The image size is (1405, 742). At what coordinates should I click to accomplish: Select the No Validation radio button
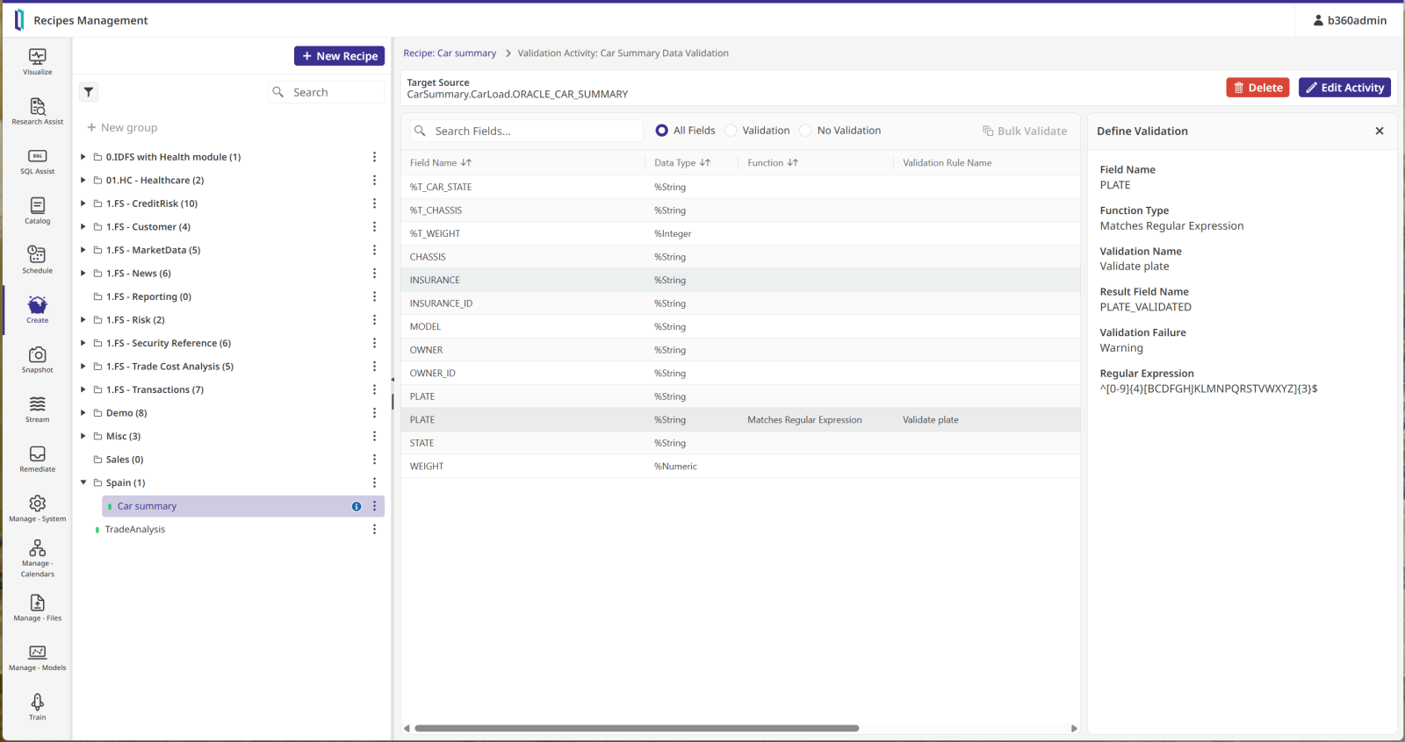coord(805,131)
